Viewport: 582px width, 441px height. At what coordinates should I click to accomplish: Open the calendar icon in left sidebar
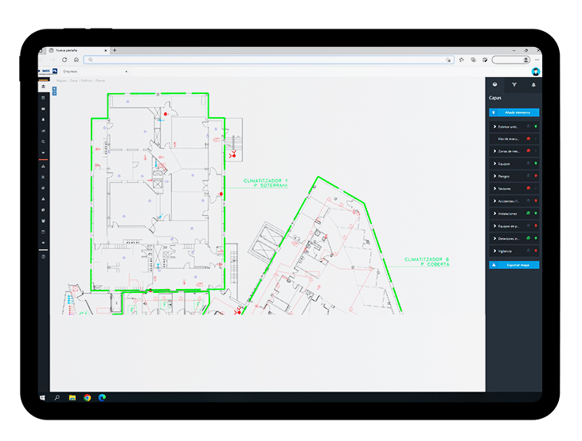[x=44, y=98]
